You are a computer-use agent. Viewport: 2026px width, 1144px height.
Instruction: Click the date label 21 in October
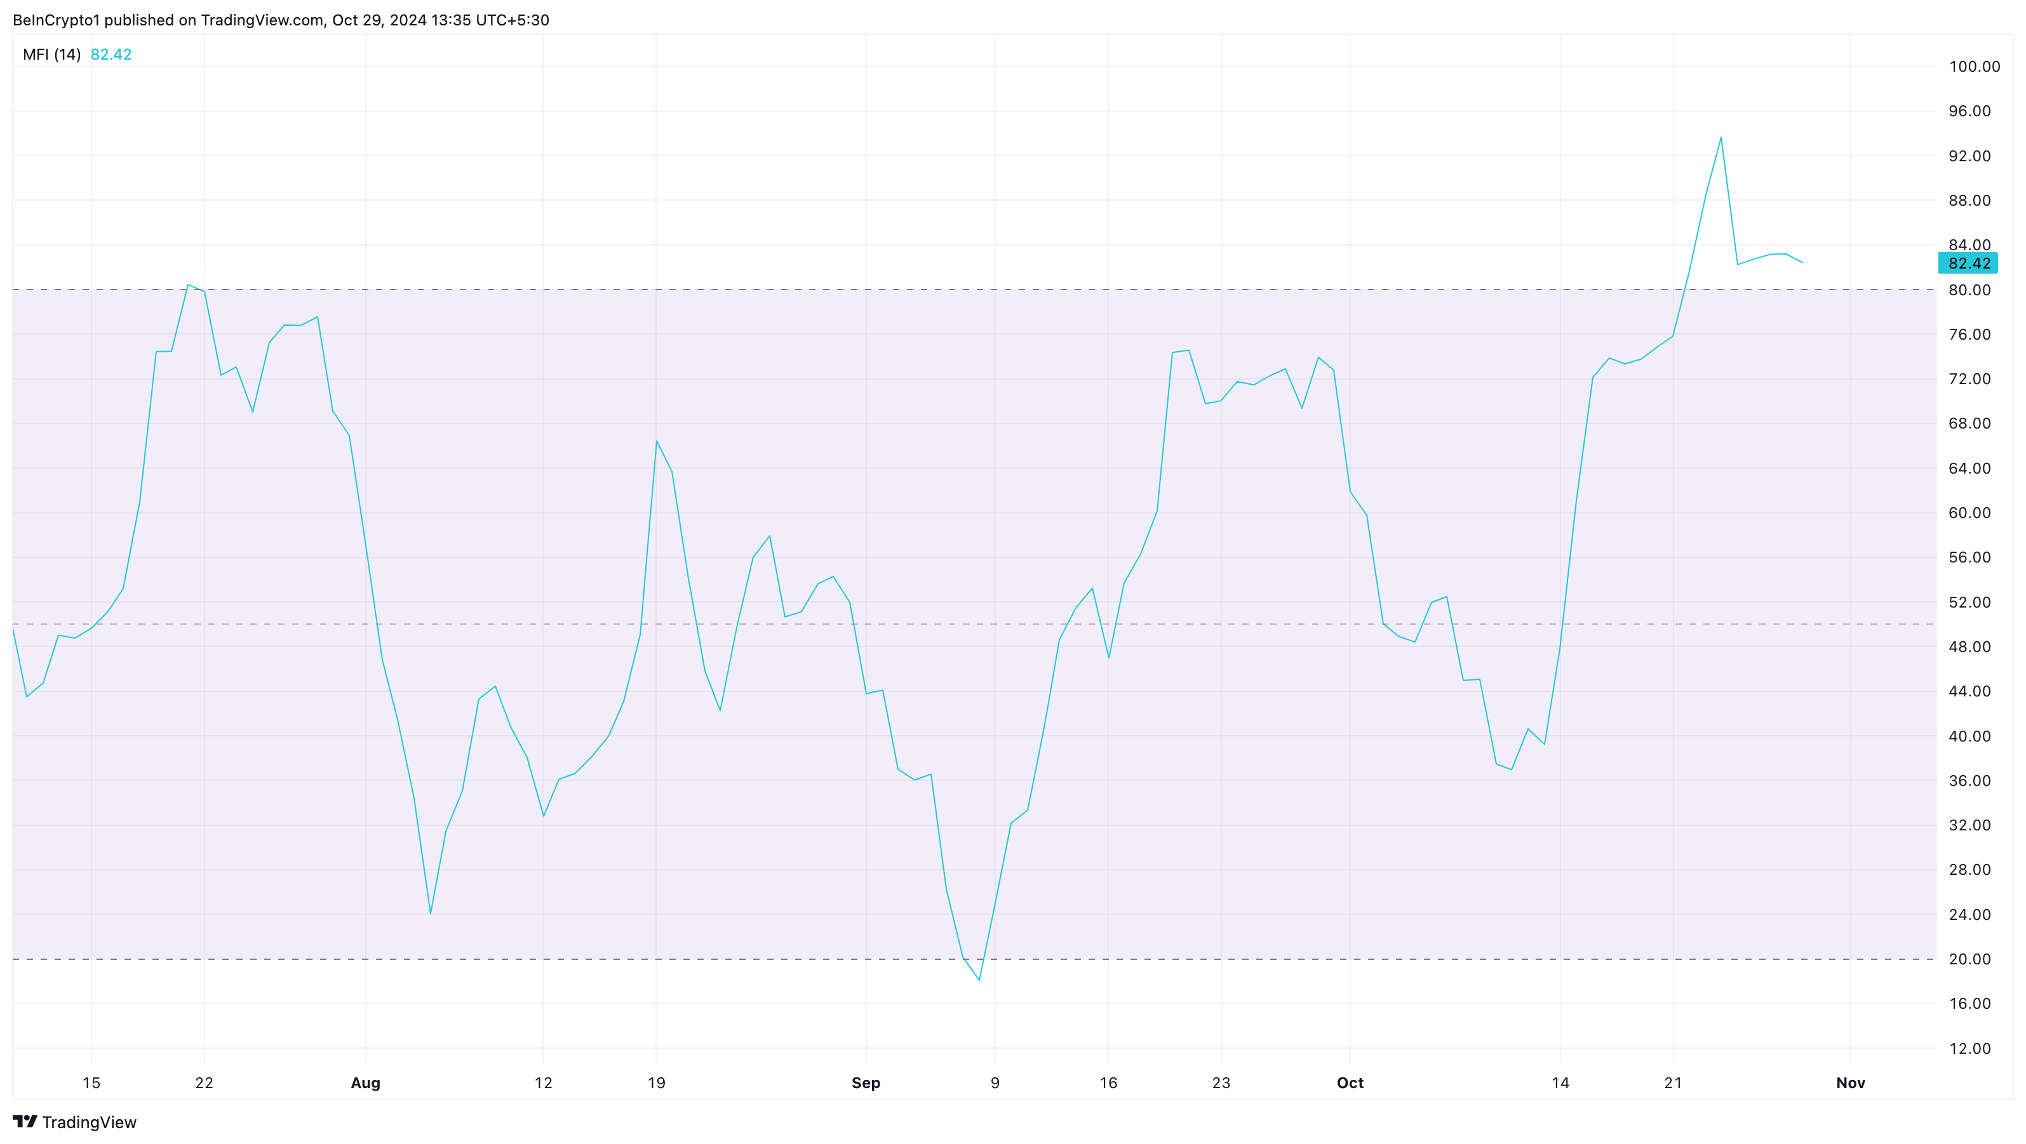point(1673,1082)
